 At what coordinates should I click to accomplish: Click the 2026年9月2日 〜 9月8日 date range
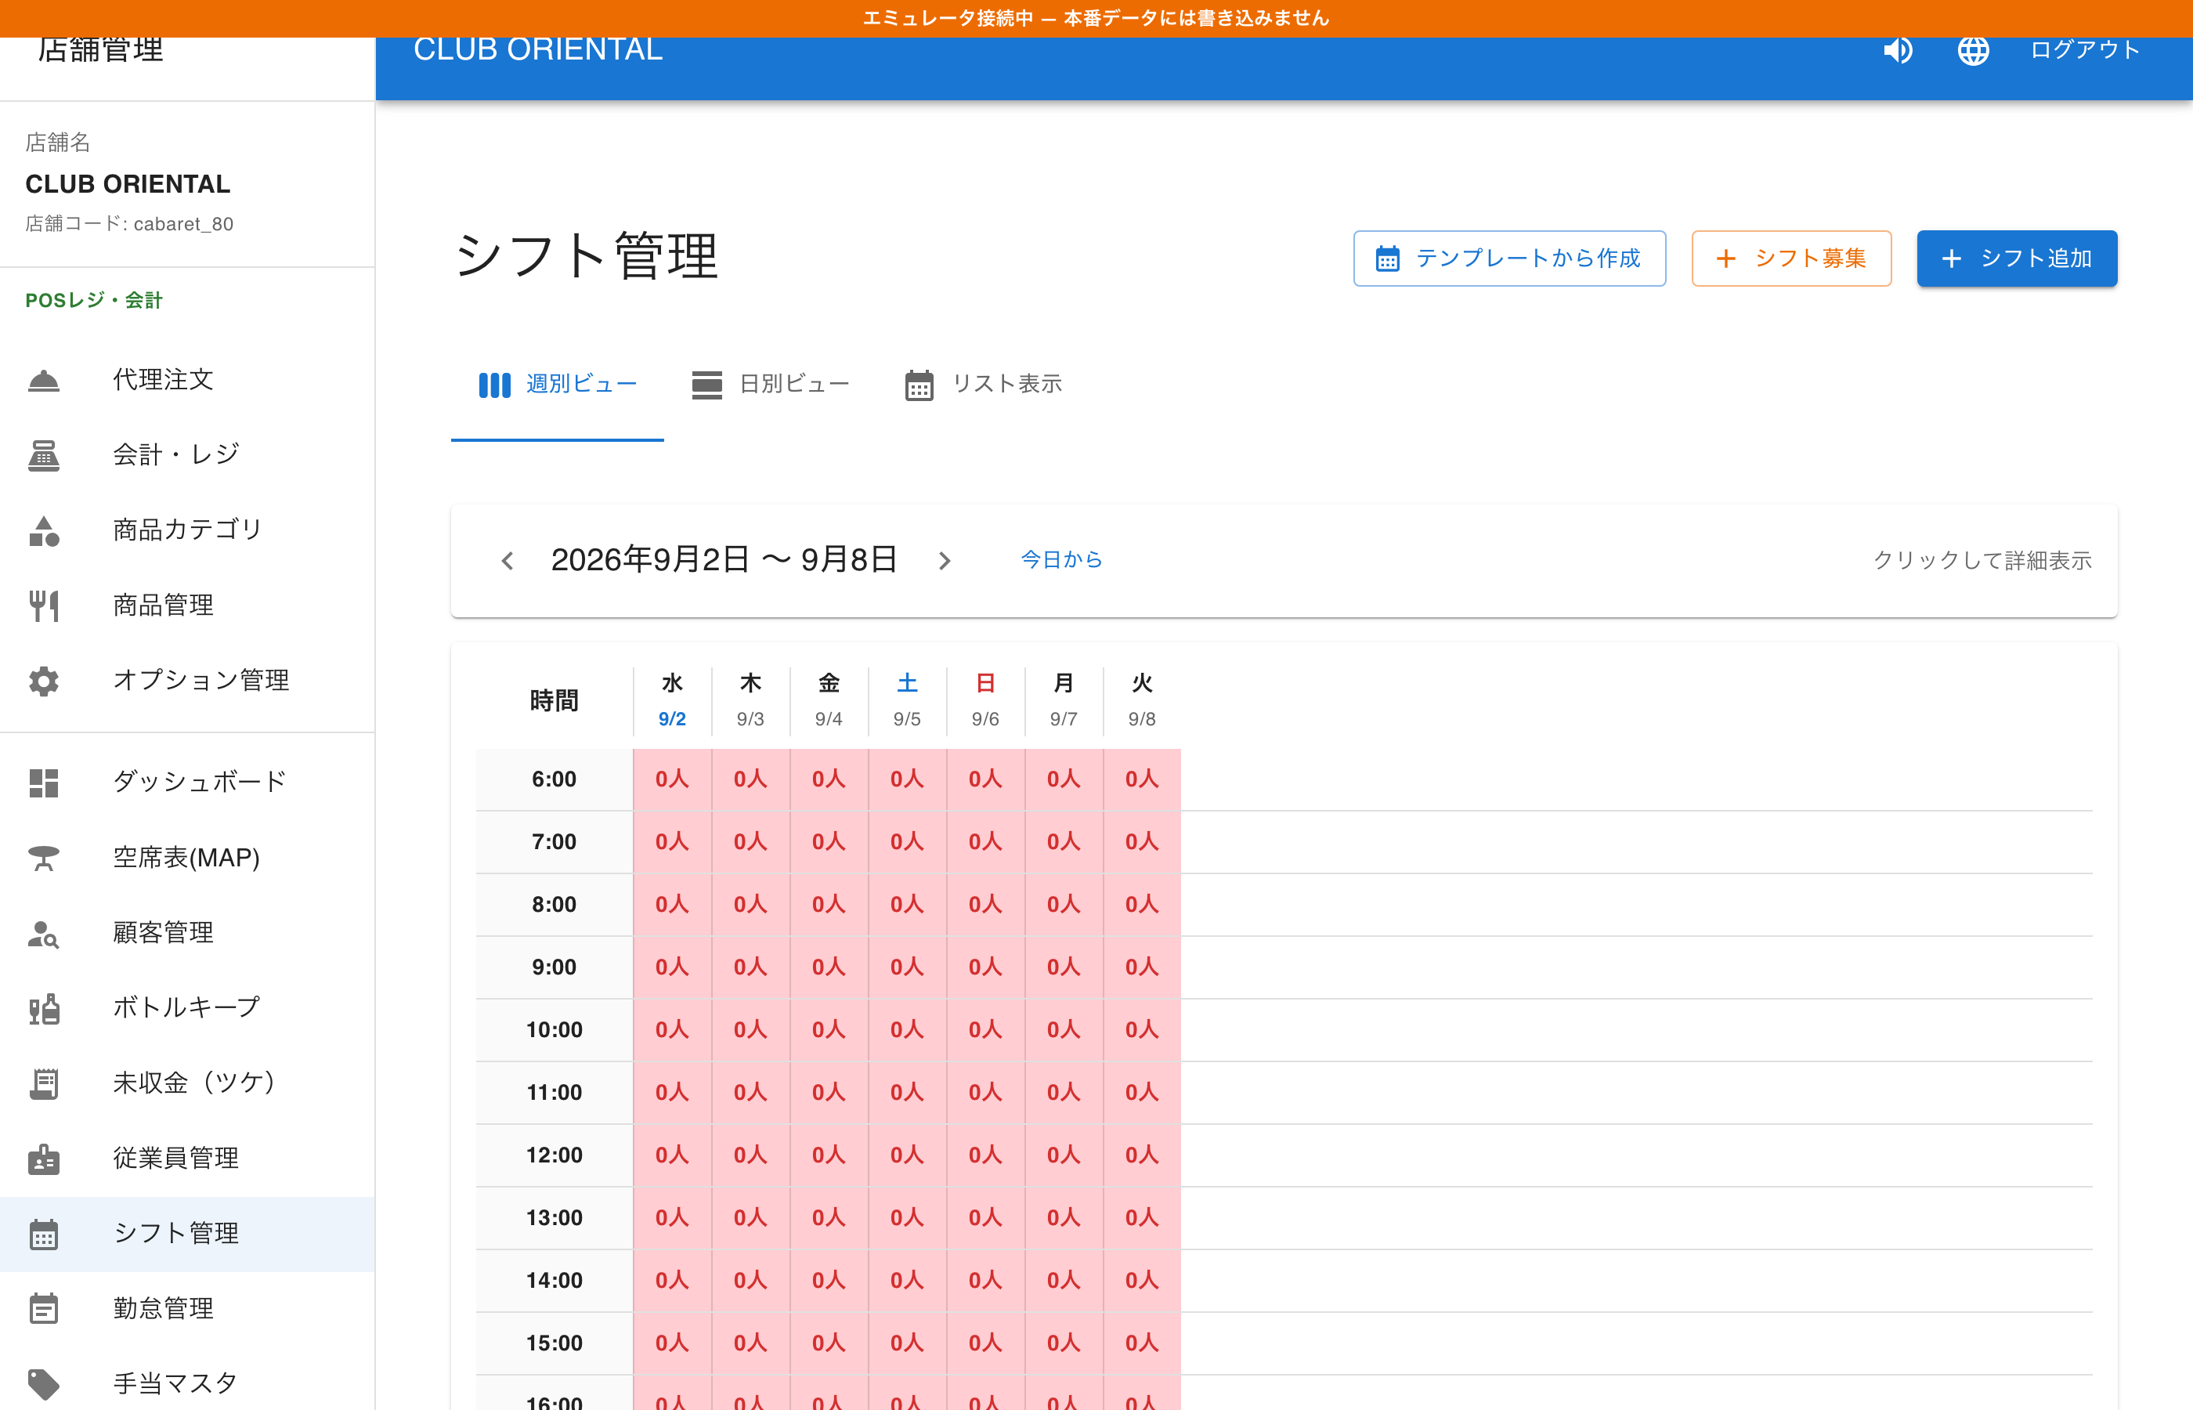tap(724, 559)
